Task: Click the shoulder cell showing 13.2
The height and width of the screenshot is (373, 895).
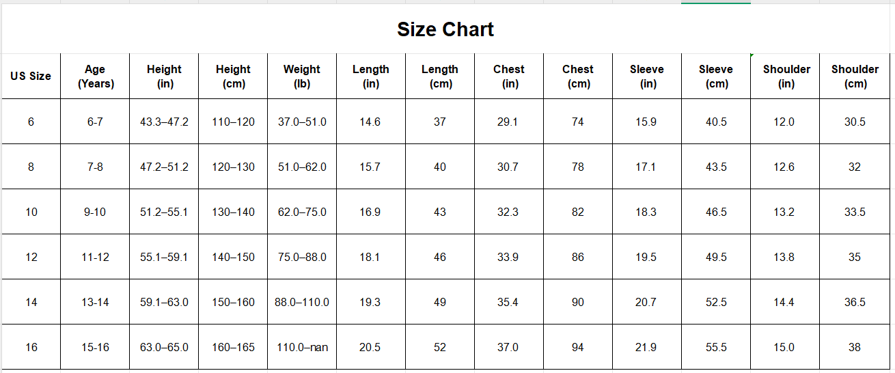Action: (x=784, y=212)
